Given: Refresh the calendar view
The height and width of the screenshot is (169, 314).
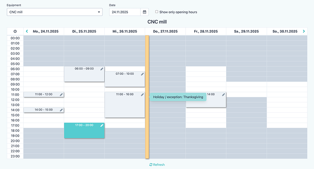Looking at the screenshot, I should coord(157,164).
